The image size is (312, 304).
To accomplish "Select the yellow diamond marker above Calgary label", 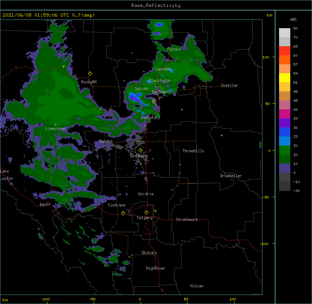I will click(x=147, y=213).
